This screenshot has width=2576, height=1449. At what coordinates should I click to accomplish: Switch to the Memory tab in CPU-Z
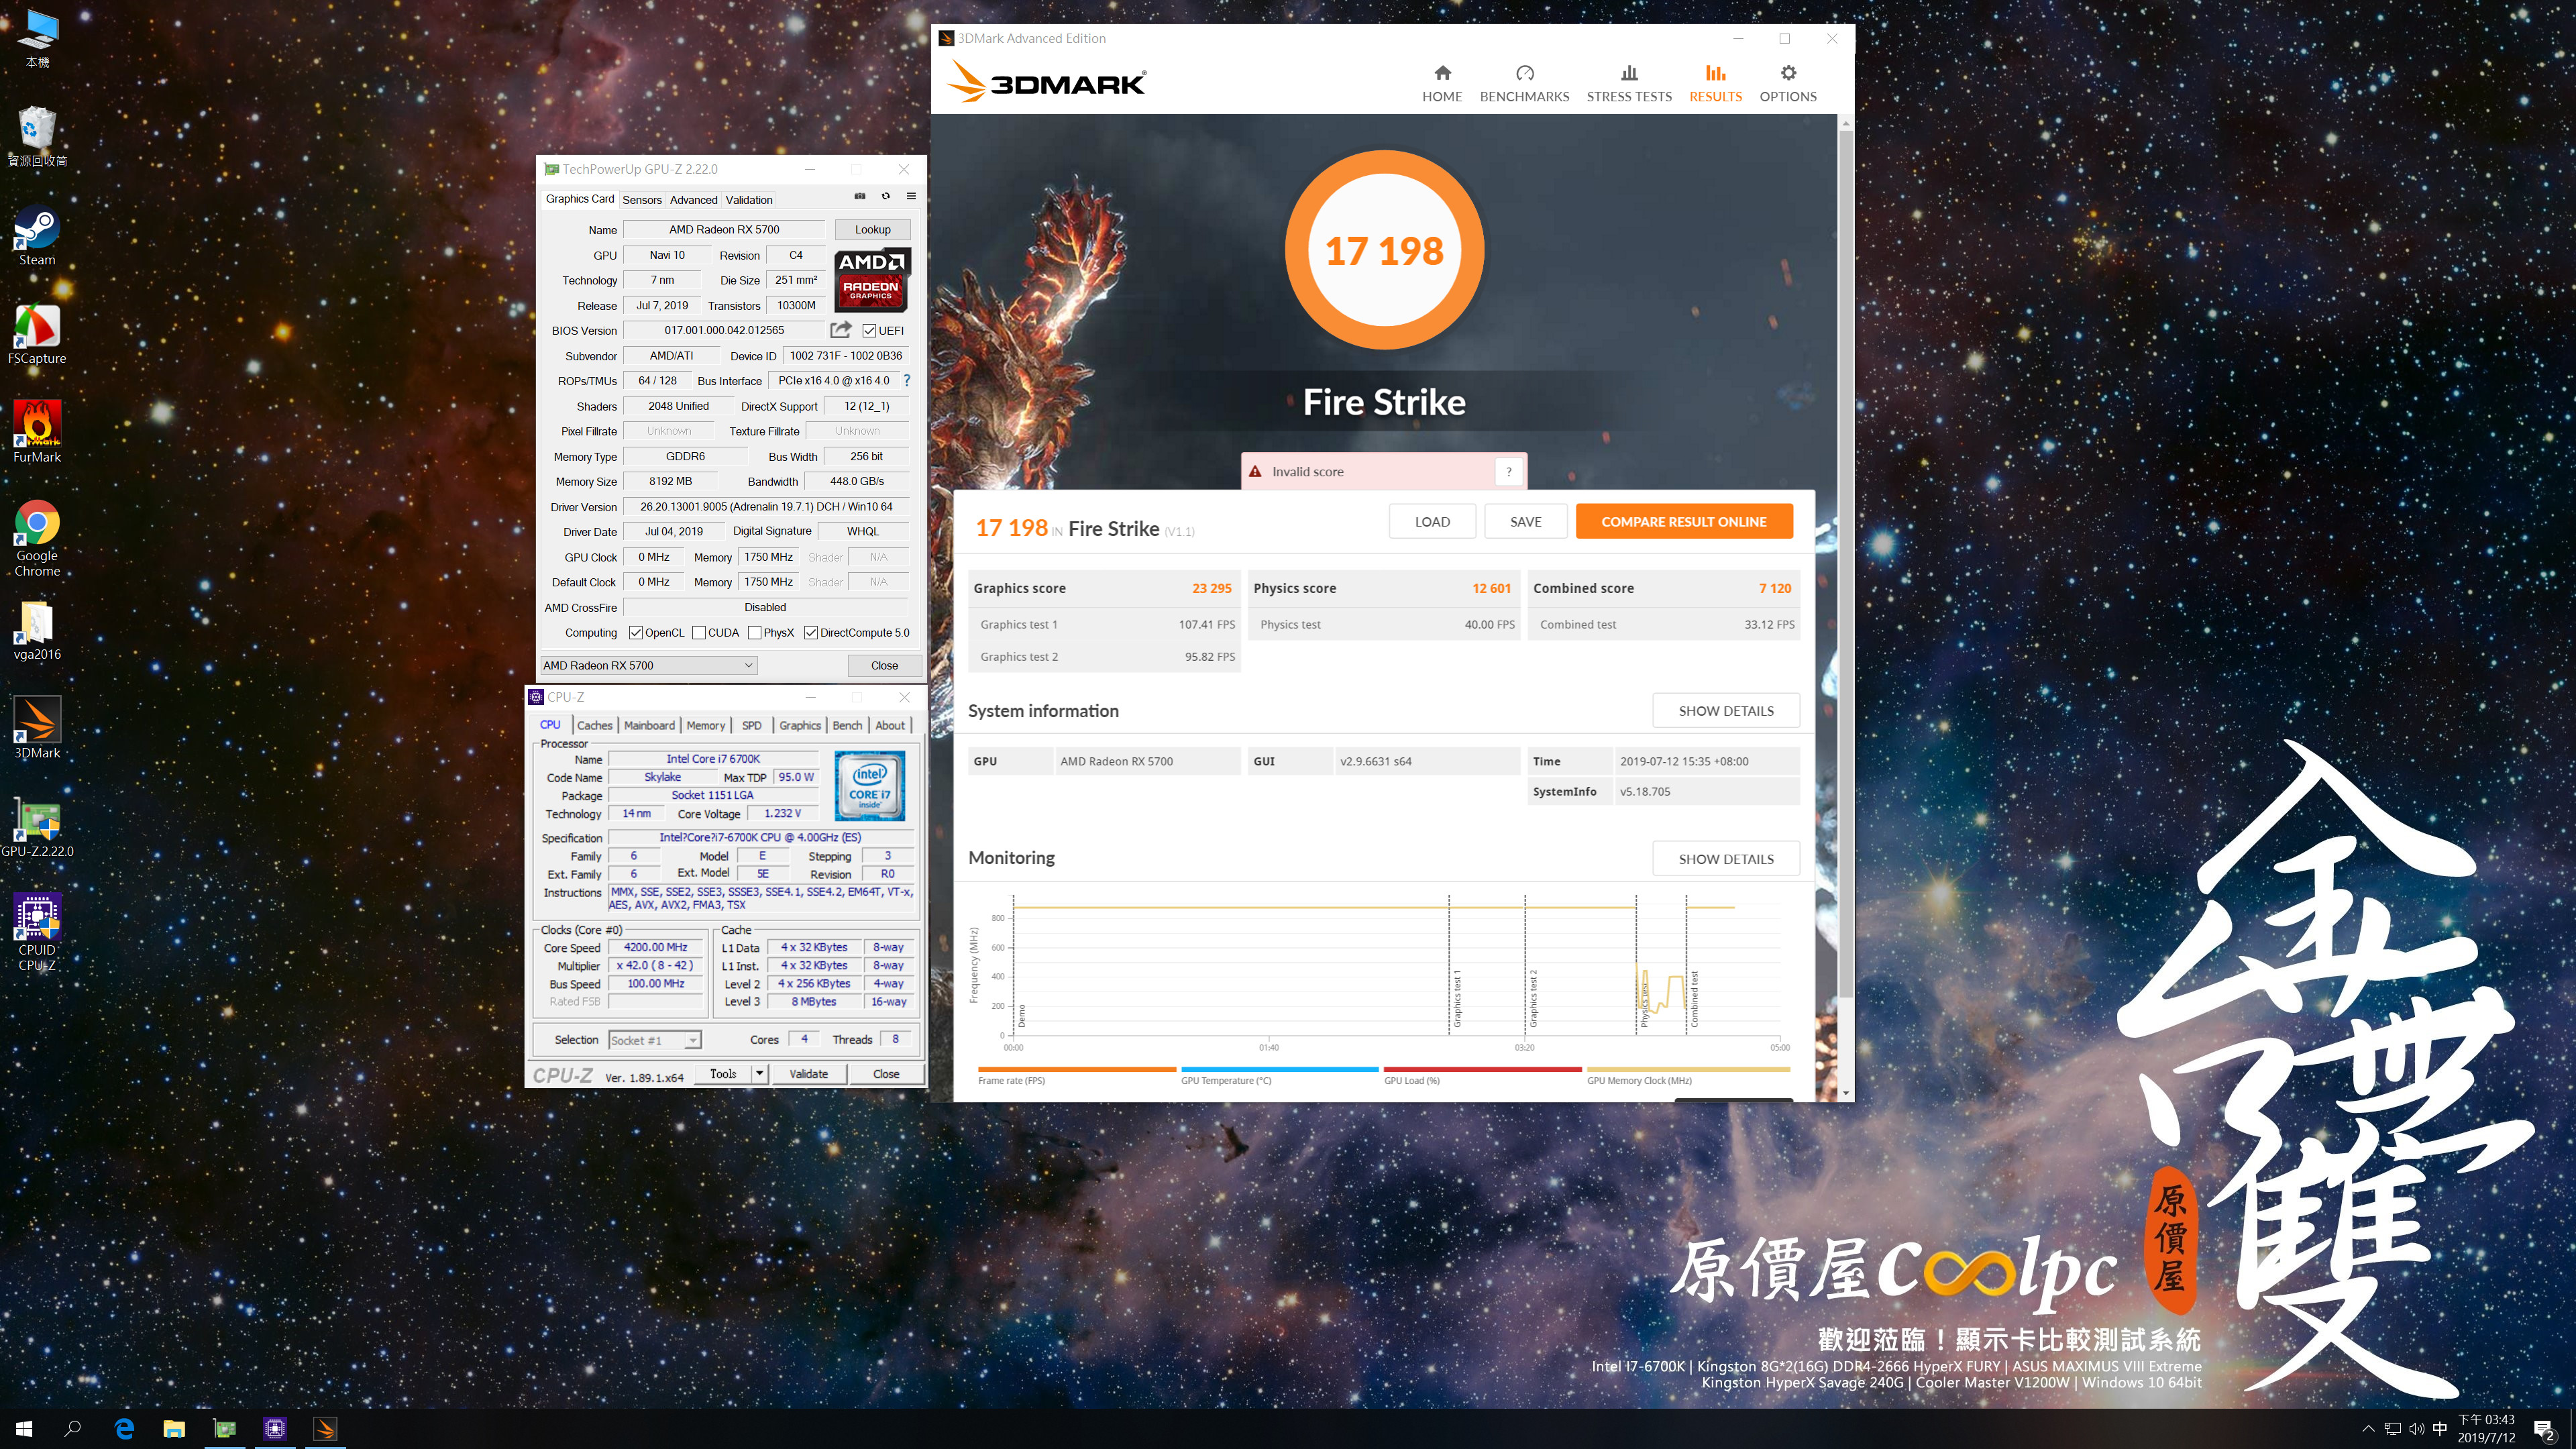(x=705, y=725)
